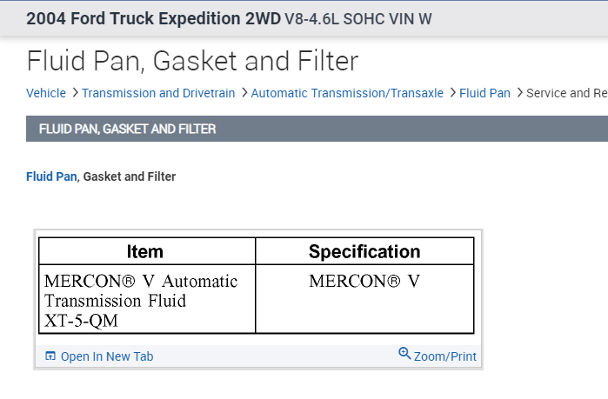
Task: Click the Service and Re… breadcrumb item
Action: click(566, 93)
